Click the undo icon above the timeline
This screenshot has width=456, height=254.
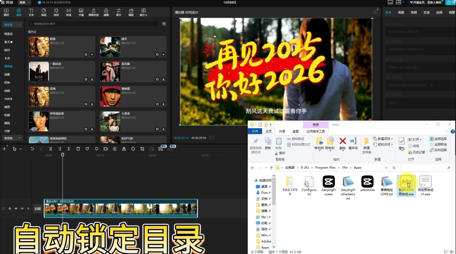pyautogui.click(x=32, y=149)
